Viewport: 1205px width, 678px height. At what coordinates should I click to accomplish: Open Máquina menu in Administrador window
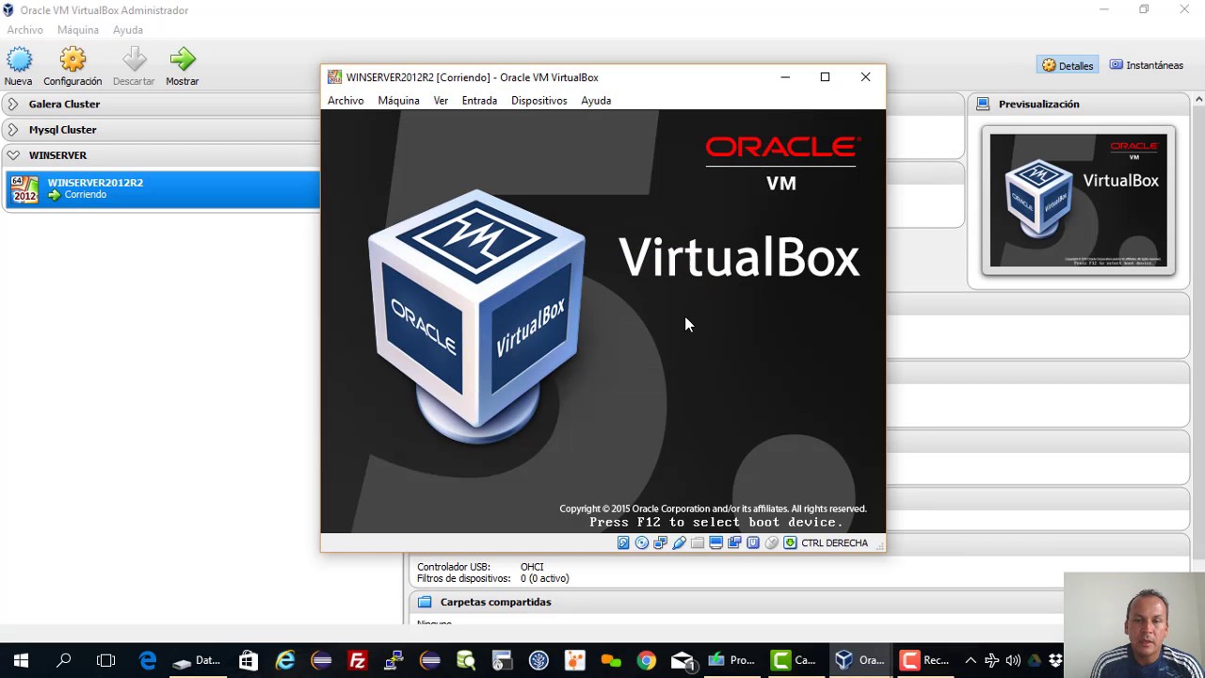coord(78,30)
